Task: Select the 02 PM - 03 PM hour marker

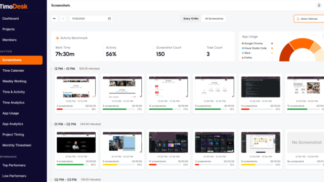Action: pos(51,180)
